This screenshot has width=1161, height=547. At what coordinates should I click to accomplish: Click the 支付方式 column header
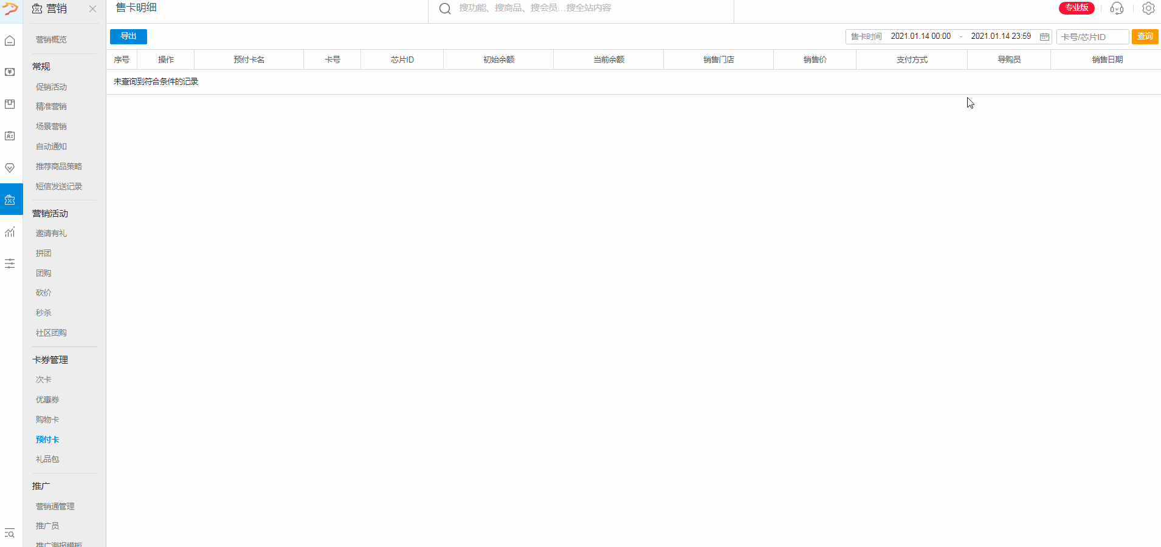912,59
